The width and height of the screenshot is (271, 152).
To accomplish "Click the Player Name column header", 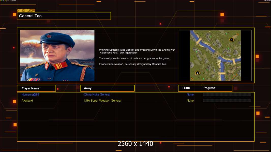I will (x=36, y=88).
